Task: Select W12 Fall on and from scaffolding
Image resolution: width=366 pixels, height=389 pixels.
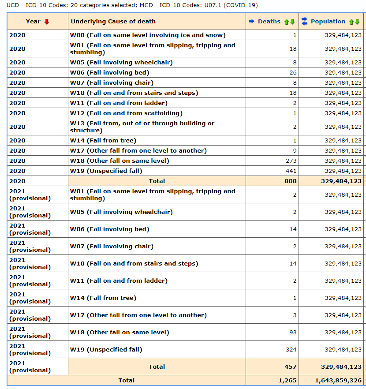Action: [x=126, y=113]
